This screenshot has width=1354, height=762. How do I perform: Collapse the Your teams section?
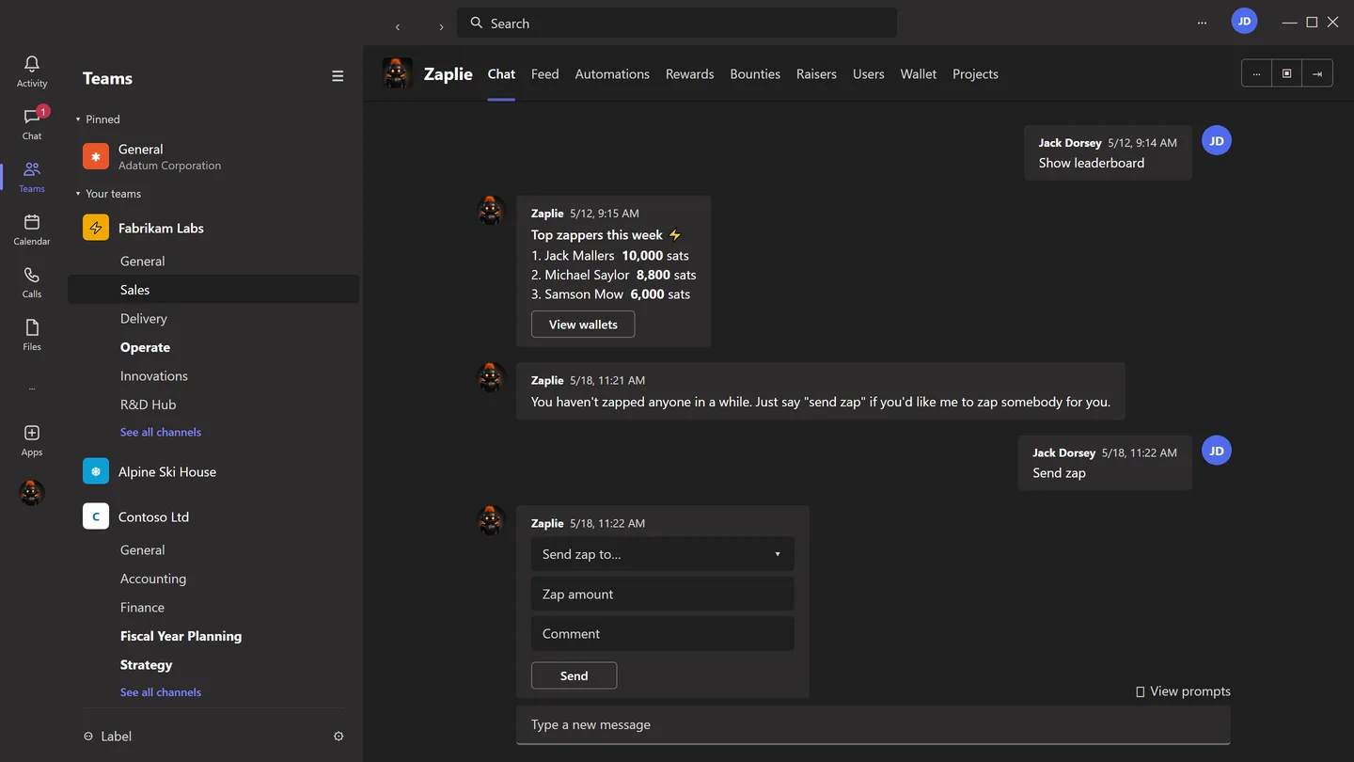pyautogui.click(x=78, y=194)
